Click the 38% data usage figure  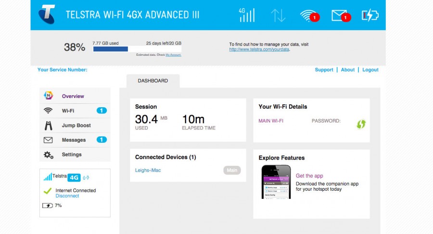[75, 47]
